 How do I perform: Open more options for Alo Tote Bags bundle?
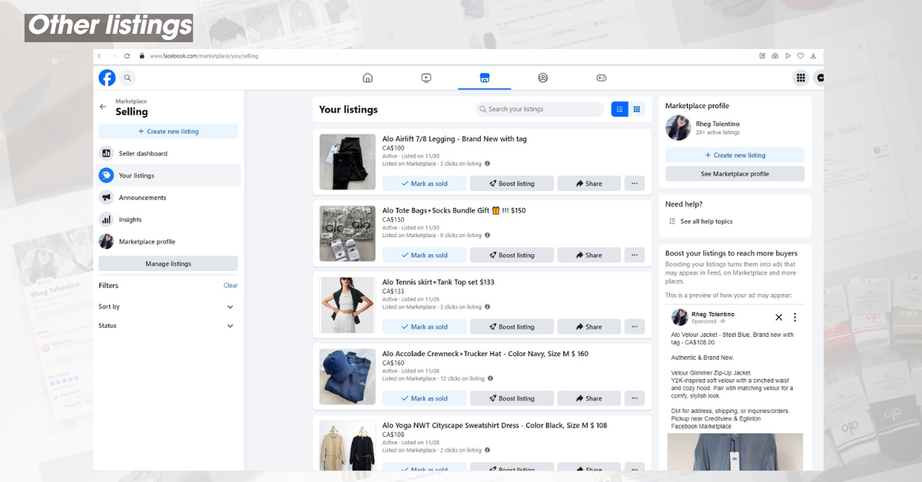point(635,255)
